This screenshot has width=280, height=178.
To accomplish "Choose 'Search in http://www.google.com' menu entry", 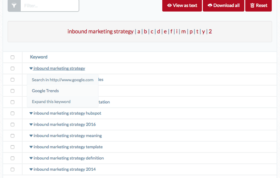I will 63,80.
